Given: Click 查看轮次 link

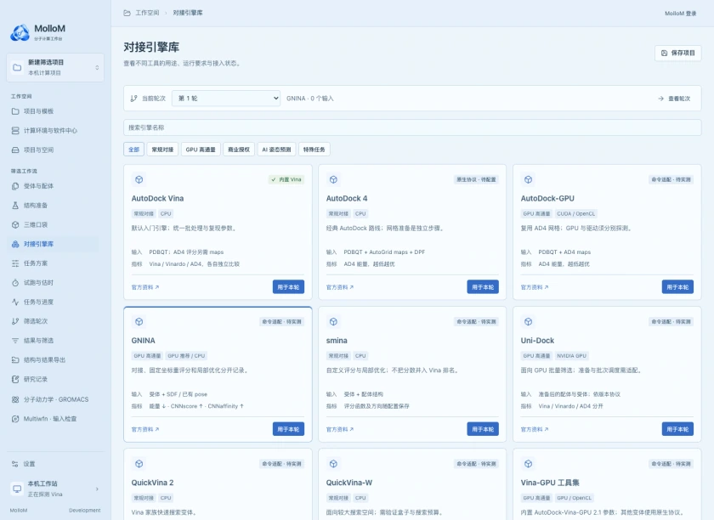Looking at the screenshot, I should click(x=674, y=99).
